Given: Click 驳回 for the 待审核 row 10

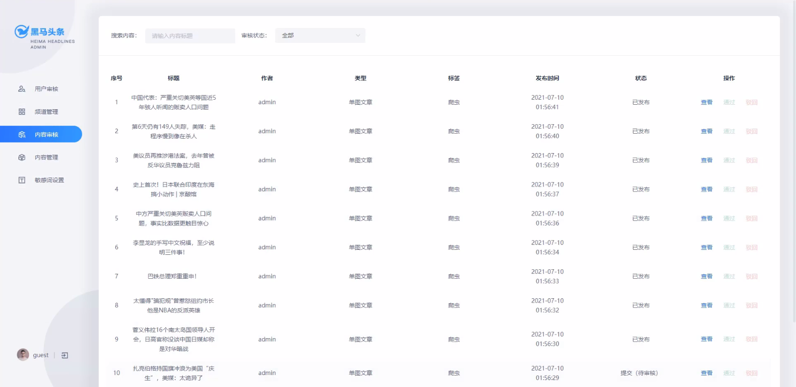Looking at the screenshot, I should 752,373.
